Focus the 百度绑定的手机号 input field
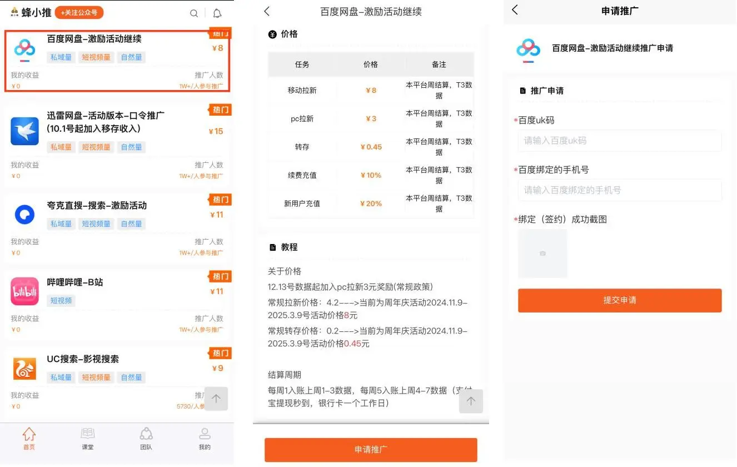This screenshot has width=737, height=467. pos(620,190)
